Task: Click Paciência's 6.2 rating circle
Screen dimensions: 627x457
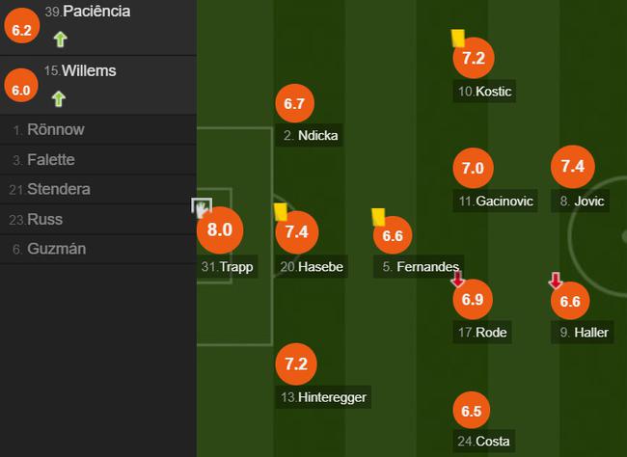Action: coord(21,26)
